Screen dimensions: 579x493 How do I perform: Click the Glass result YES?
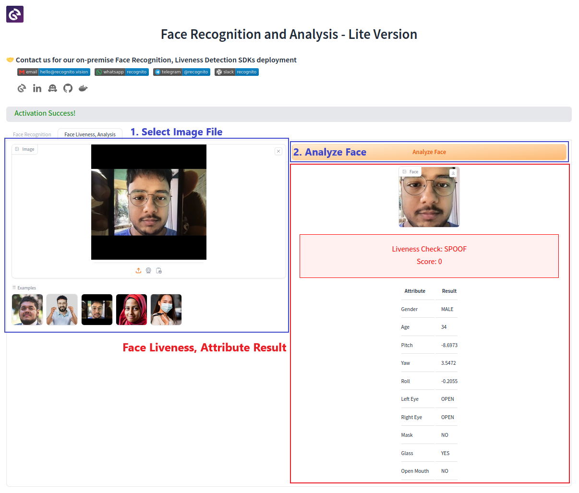coord(446,453)
